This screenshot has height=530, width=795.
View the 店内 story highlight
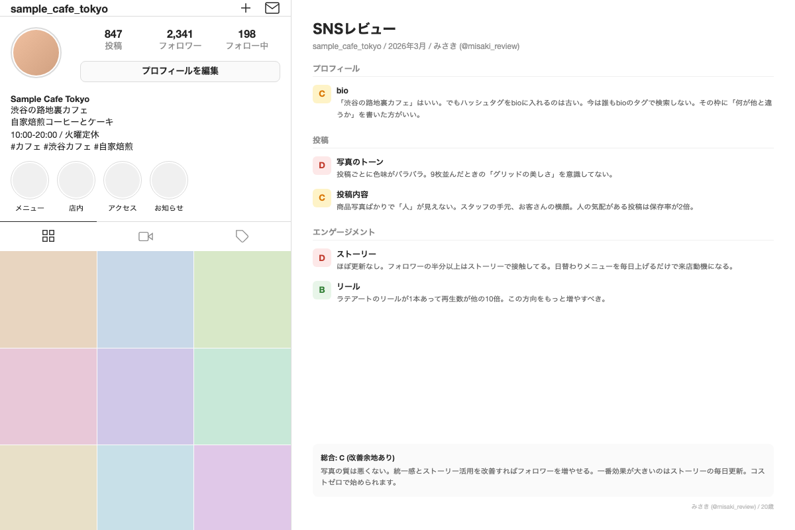point(76,180)
